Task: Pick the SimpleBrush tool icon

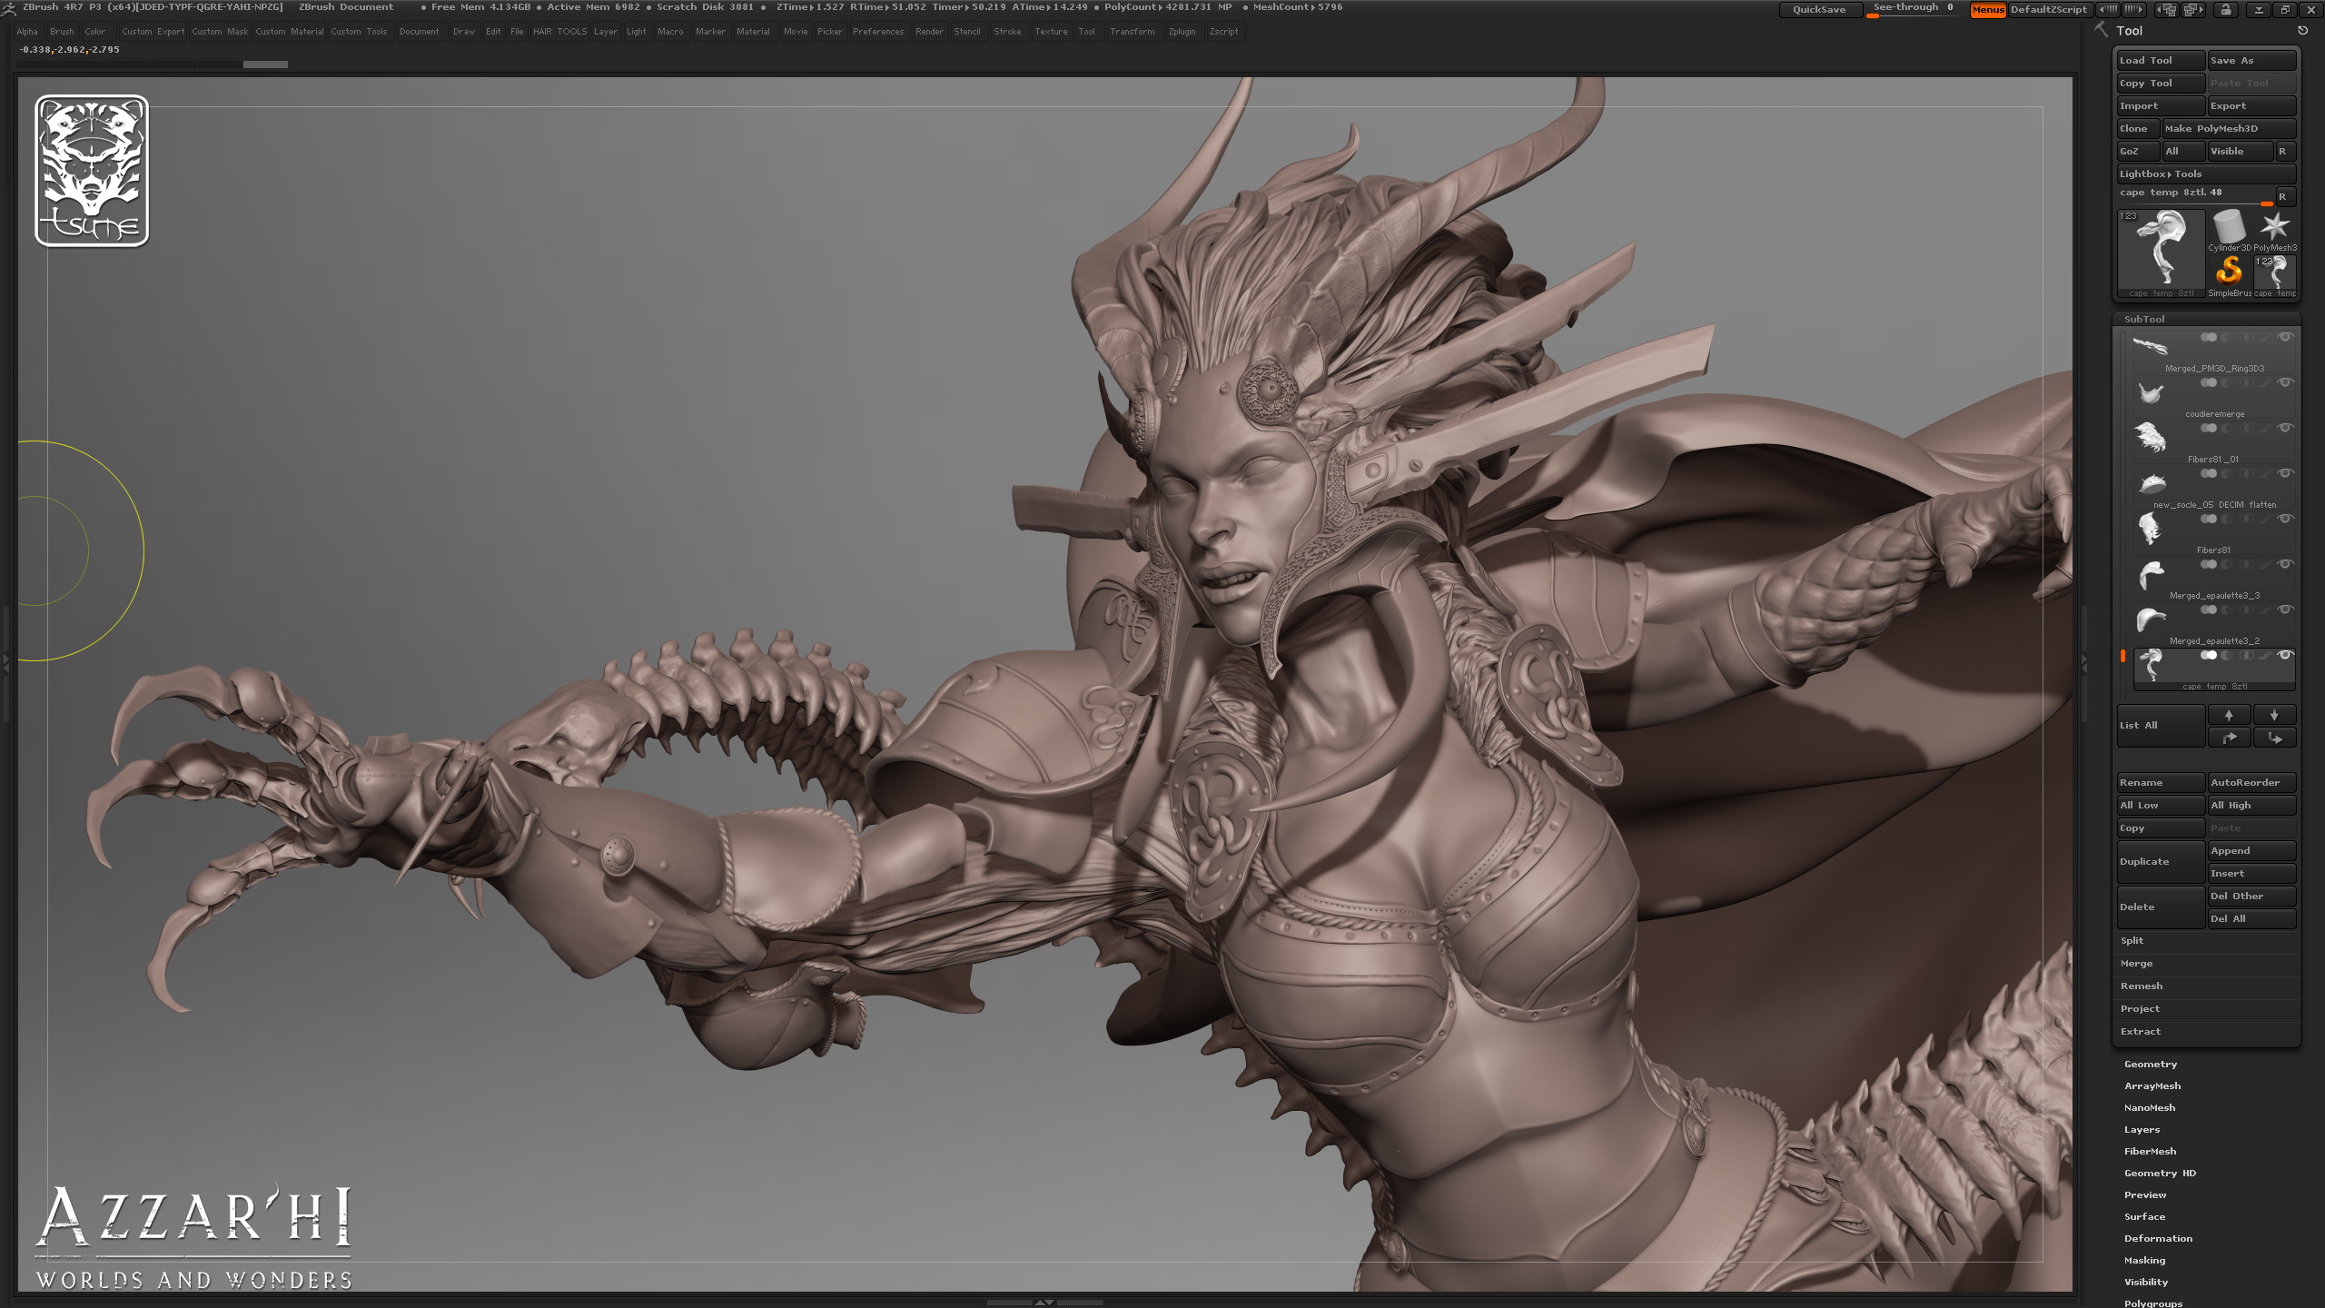Action: point(2229,271)
